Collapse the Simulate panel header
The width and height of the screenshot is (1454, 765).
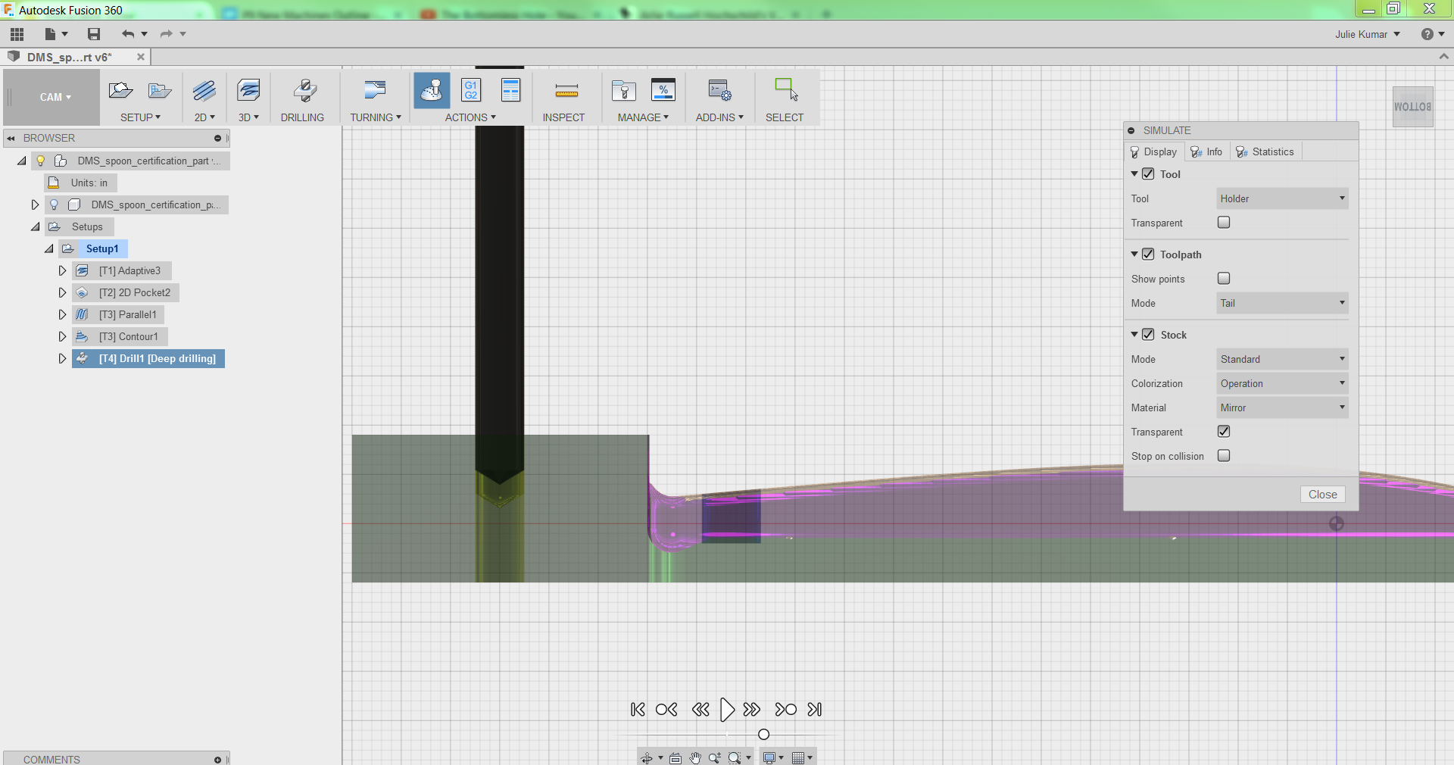[1131, 130]
